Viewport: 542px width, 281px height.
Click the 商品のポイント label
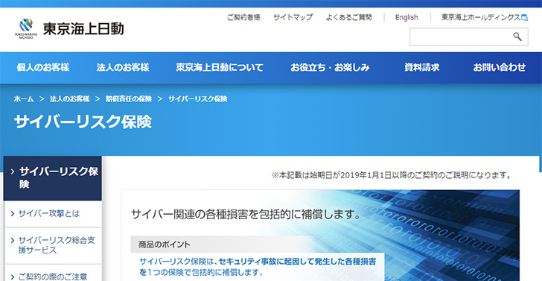click(x=165, y=244)
